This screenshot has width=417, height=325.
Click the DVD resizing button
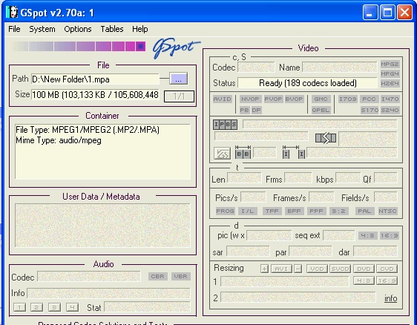(364, 269)
